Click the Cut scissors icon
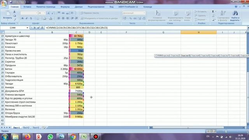The image size is (249, 140). click(x=14, y=12)
